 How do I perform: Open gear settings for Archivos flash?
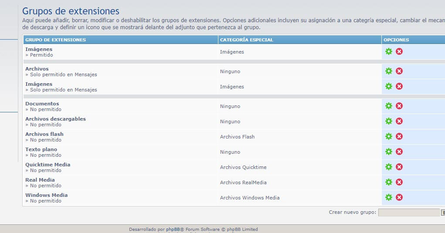pos(389,136)
